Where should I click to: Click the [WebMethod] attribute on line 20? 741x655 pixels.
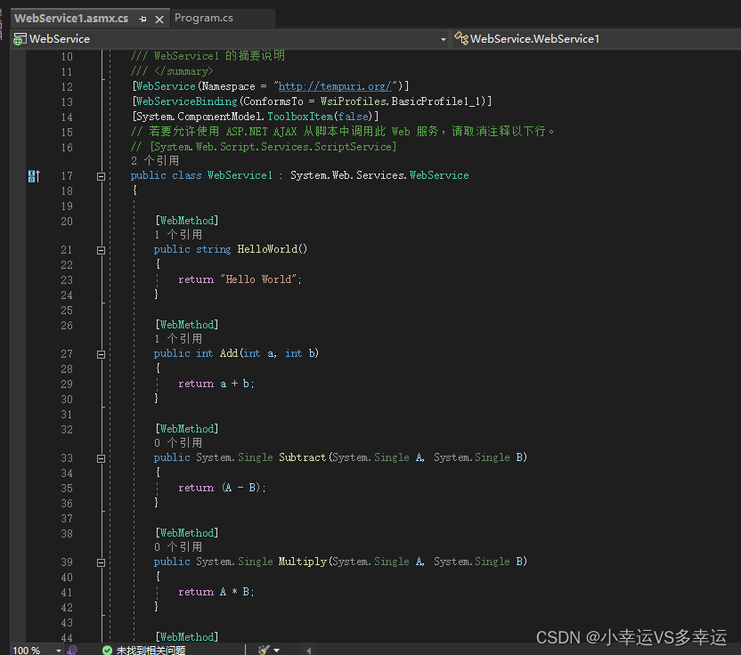[x=187, y=221]
